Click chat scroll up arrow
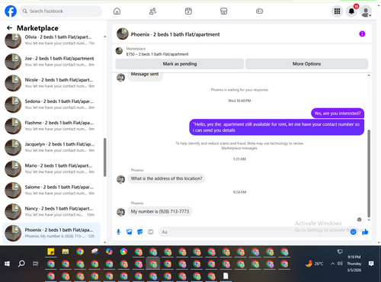The width and height of the screenshot is (381, 282). 369,75
